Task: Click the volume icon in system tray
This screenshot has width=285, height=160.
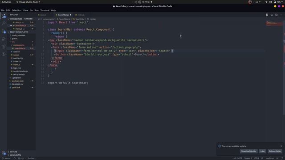Action: coord(270,2)
